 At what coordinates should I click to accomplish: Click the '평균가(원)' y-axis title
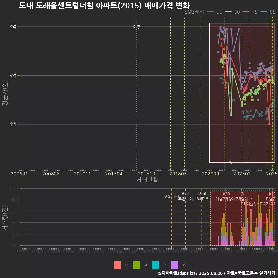pos(5,93)
